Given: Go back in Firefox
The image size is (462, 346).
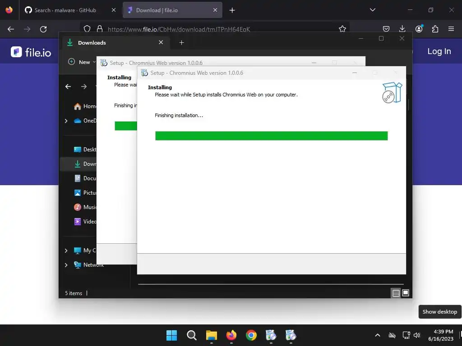Looking at the screenshot, I should pyautogui.click(x=11, y=29).
